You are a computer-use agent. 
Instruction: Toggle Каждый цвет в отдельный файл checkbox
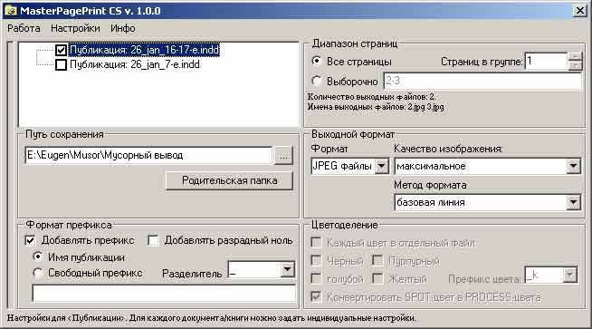tap(316, 242)
